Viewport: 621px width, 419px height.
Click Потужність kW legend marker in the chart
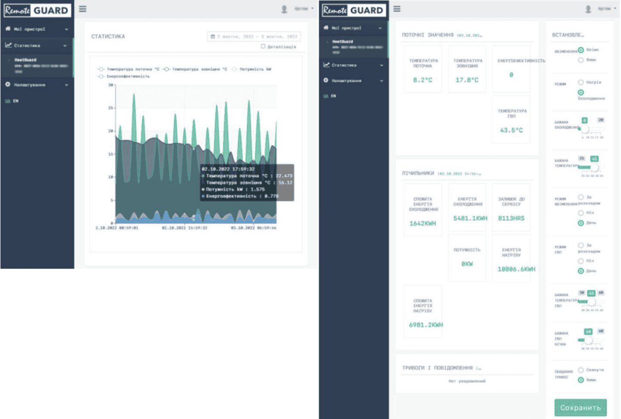[x=234, y=69]
